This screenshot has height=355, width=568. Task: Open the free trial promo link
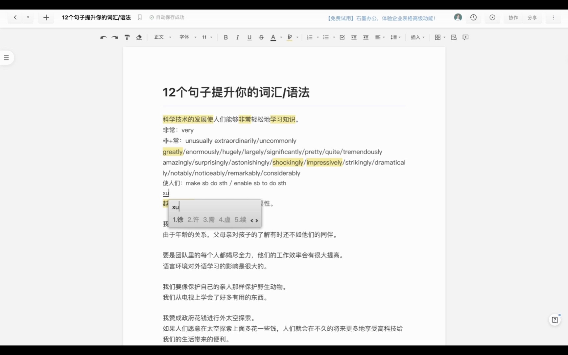click(x=381, y=18)
